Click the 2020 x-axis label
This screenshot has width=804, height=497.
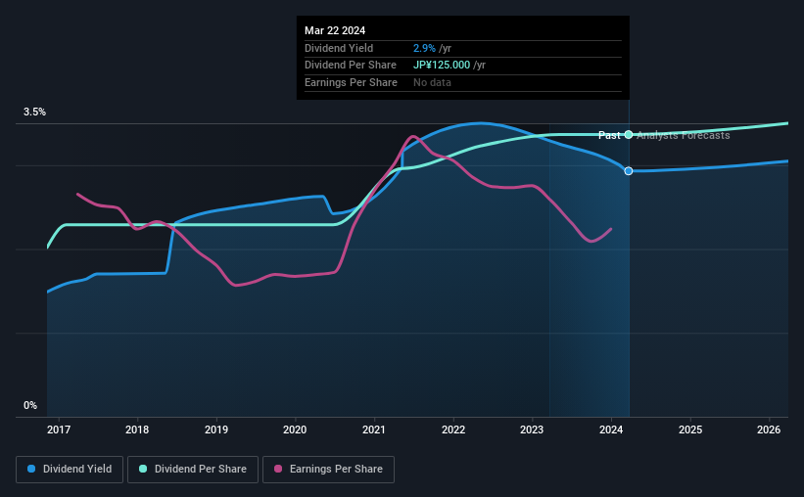click(295, 429)
